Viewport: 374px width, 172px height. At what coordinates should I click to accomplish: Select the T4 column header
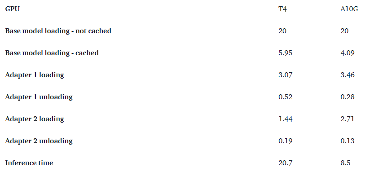click(x=283, y=9)
